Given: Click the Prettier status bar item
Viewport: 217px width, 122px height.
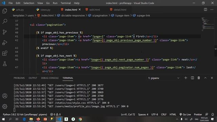Looking at the screenshot, I should (198, 115).
